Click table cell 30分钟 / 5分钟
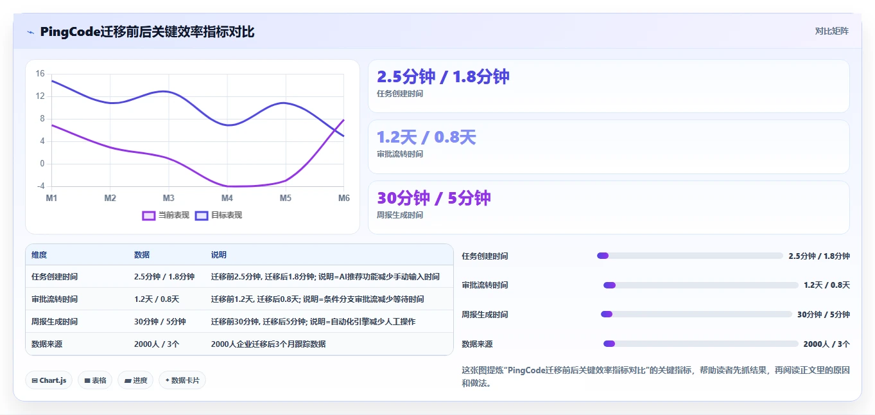The image size is (875, 415). [160, 322]
